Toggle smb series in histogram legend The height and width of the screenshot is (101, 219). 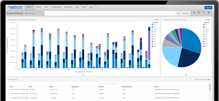pyautogui.click(x=154, y=34)
